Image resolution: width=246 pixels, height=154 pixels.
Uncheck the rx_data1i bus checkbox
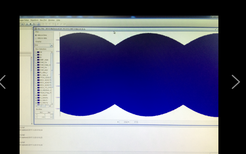click(x=36, y=100)
